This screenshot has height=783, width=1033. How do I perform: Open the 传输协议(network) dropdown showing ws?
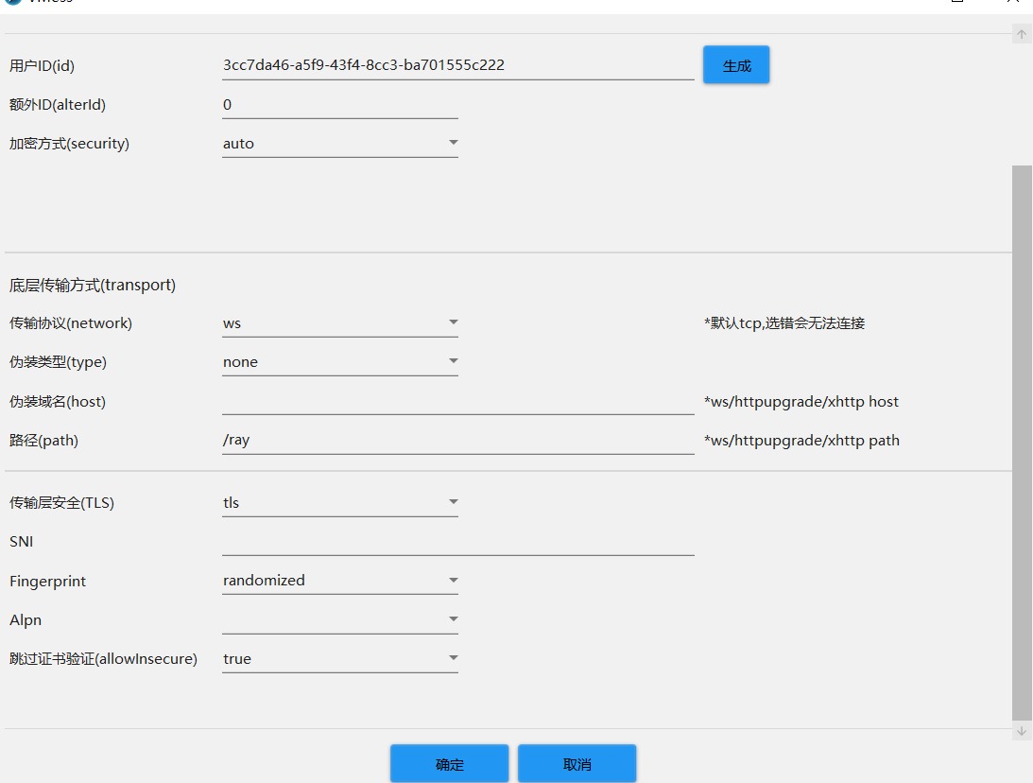[x=339, y=323]
